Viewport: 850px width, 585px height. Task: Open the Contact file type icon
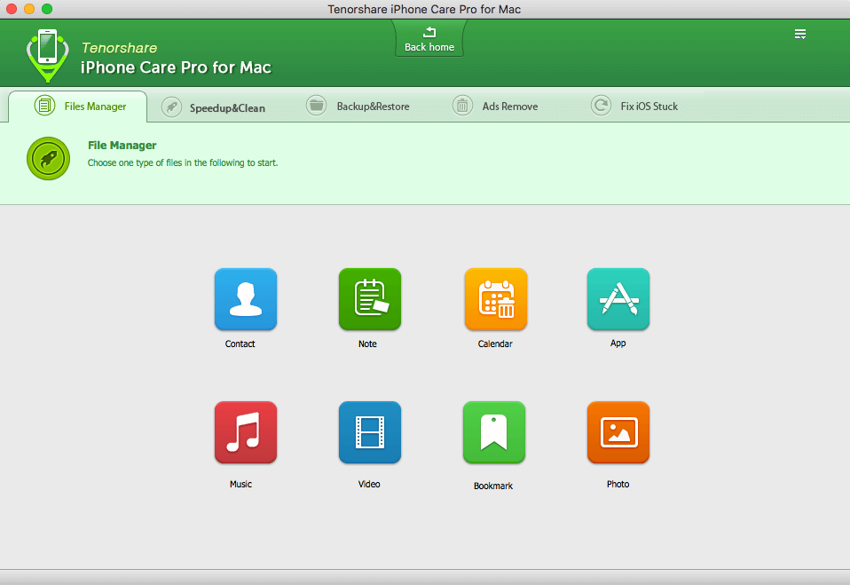(x=246, y=299)
